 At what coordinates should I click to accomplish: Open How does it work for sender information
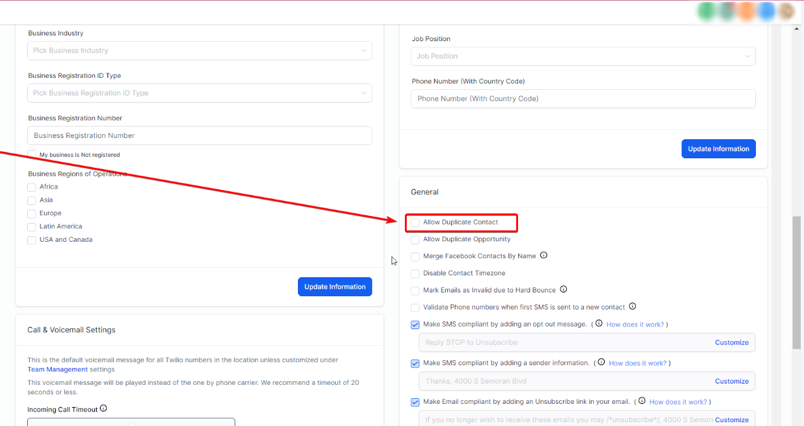638,363
